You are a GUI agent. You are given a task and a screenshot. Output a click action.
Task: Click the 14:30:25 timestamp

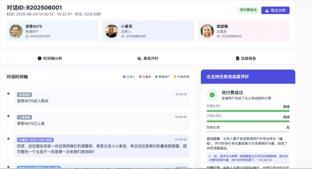pyautogui.click(x=181, y=117)
